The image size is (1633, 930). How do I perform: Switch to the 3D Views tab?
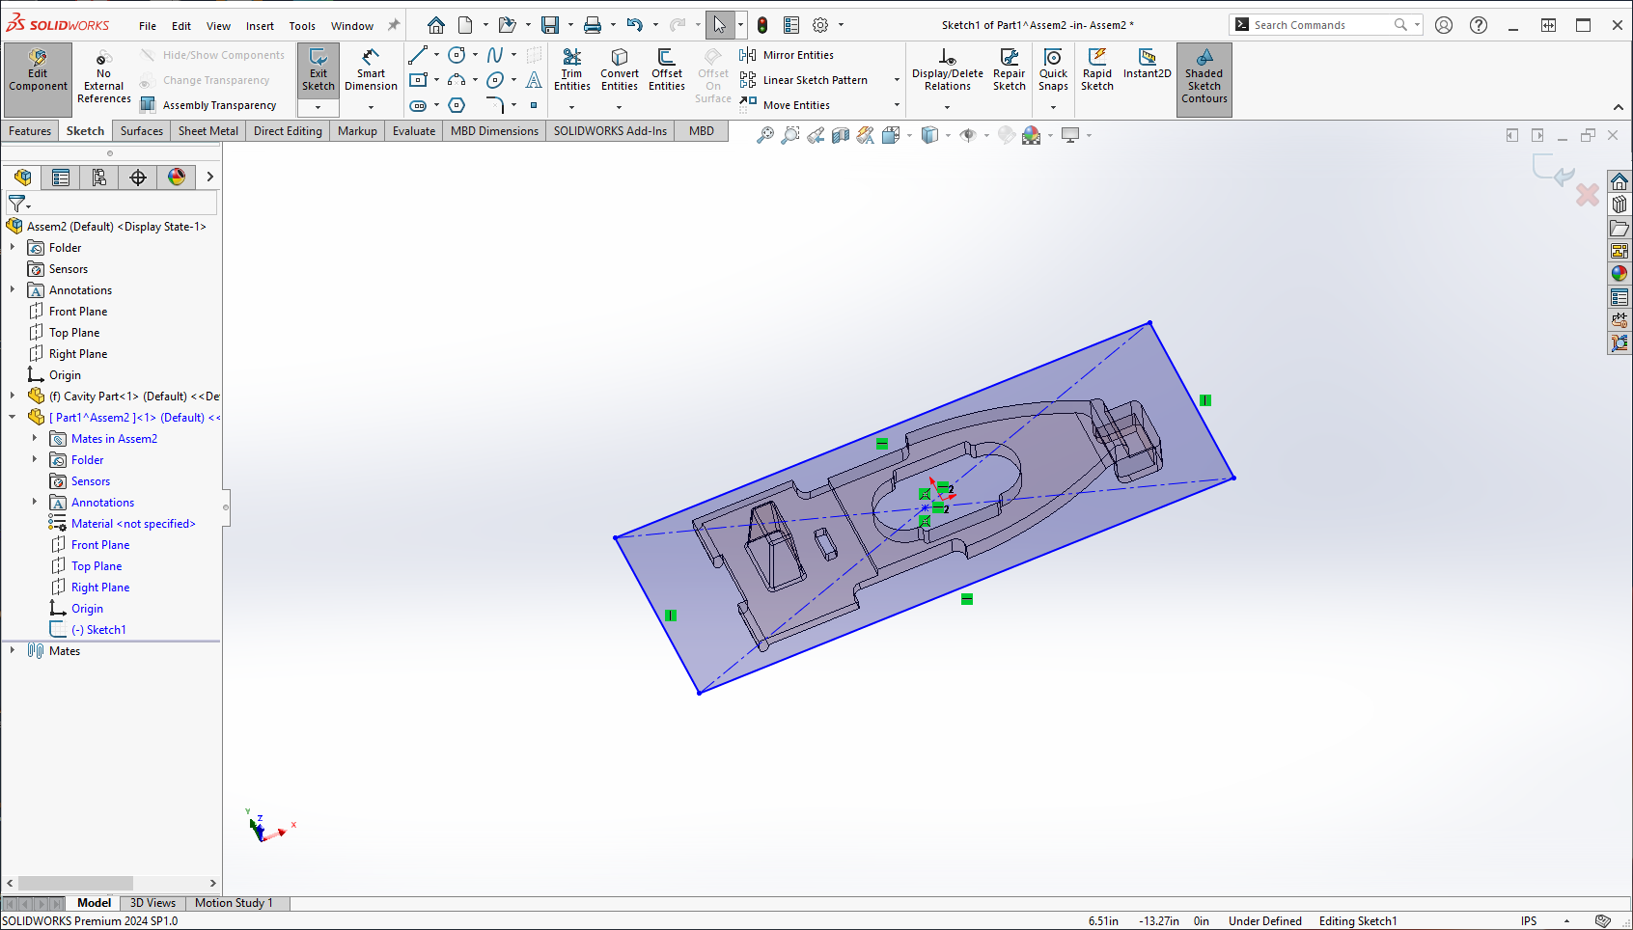tap(152, 903)
